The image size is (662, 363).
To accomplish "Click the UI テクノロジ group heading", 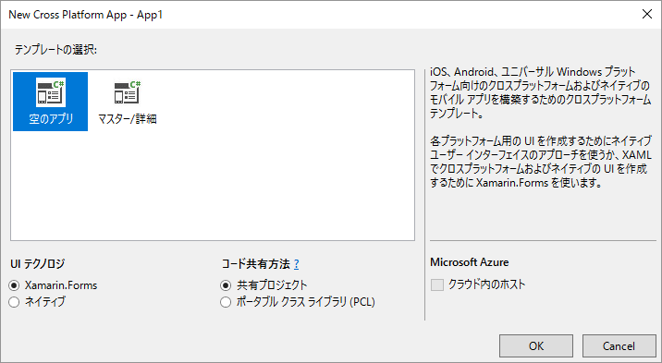I will point(38,264).
